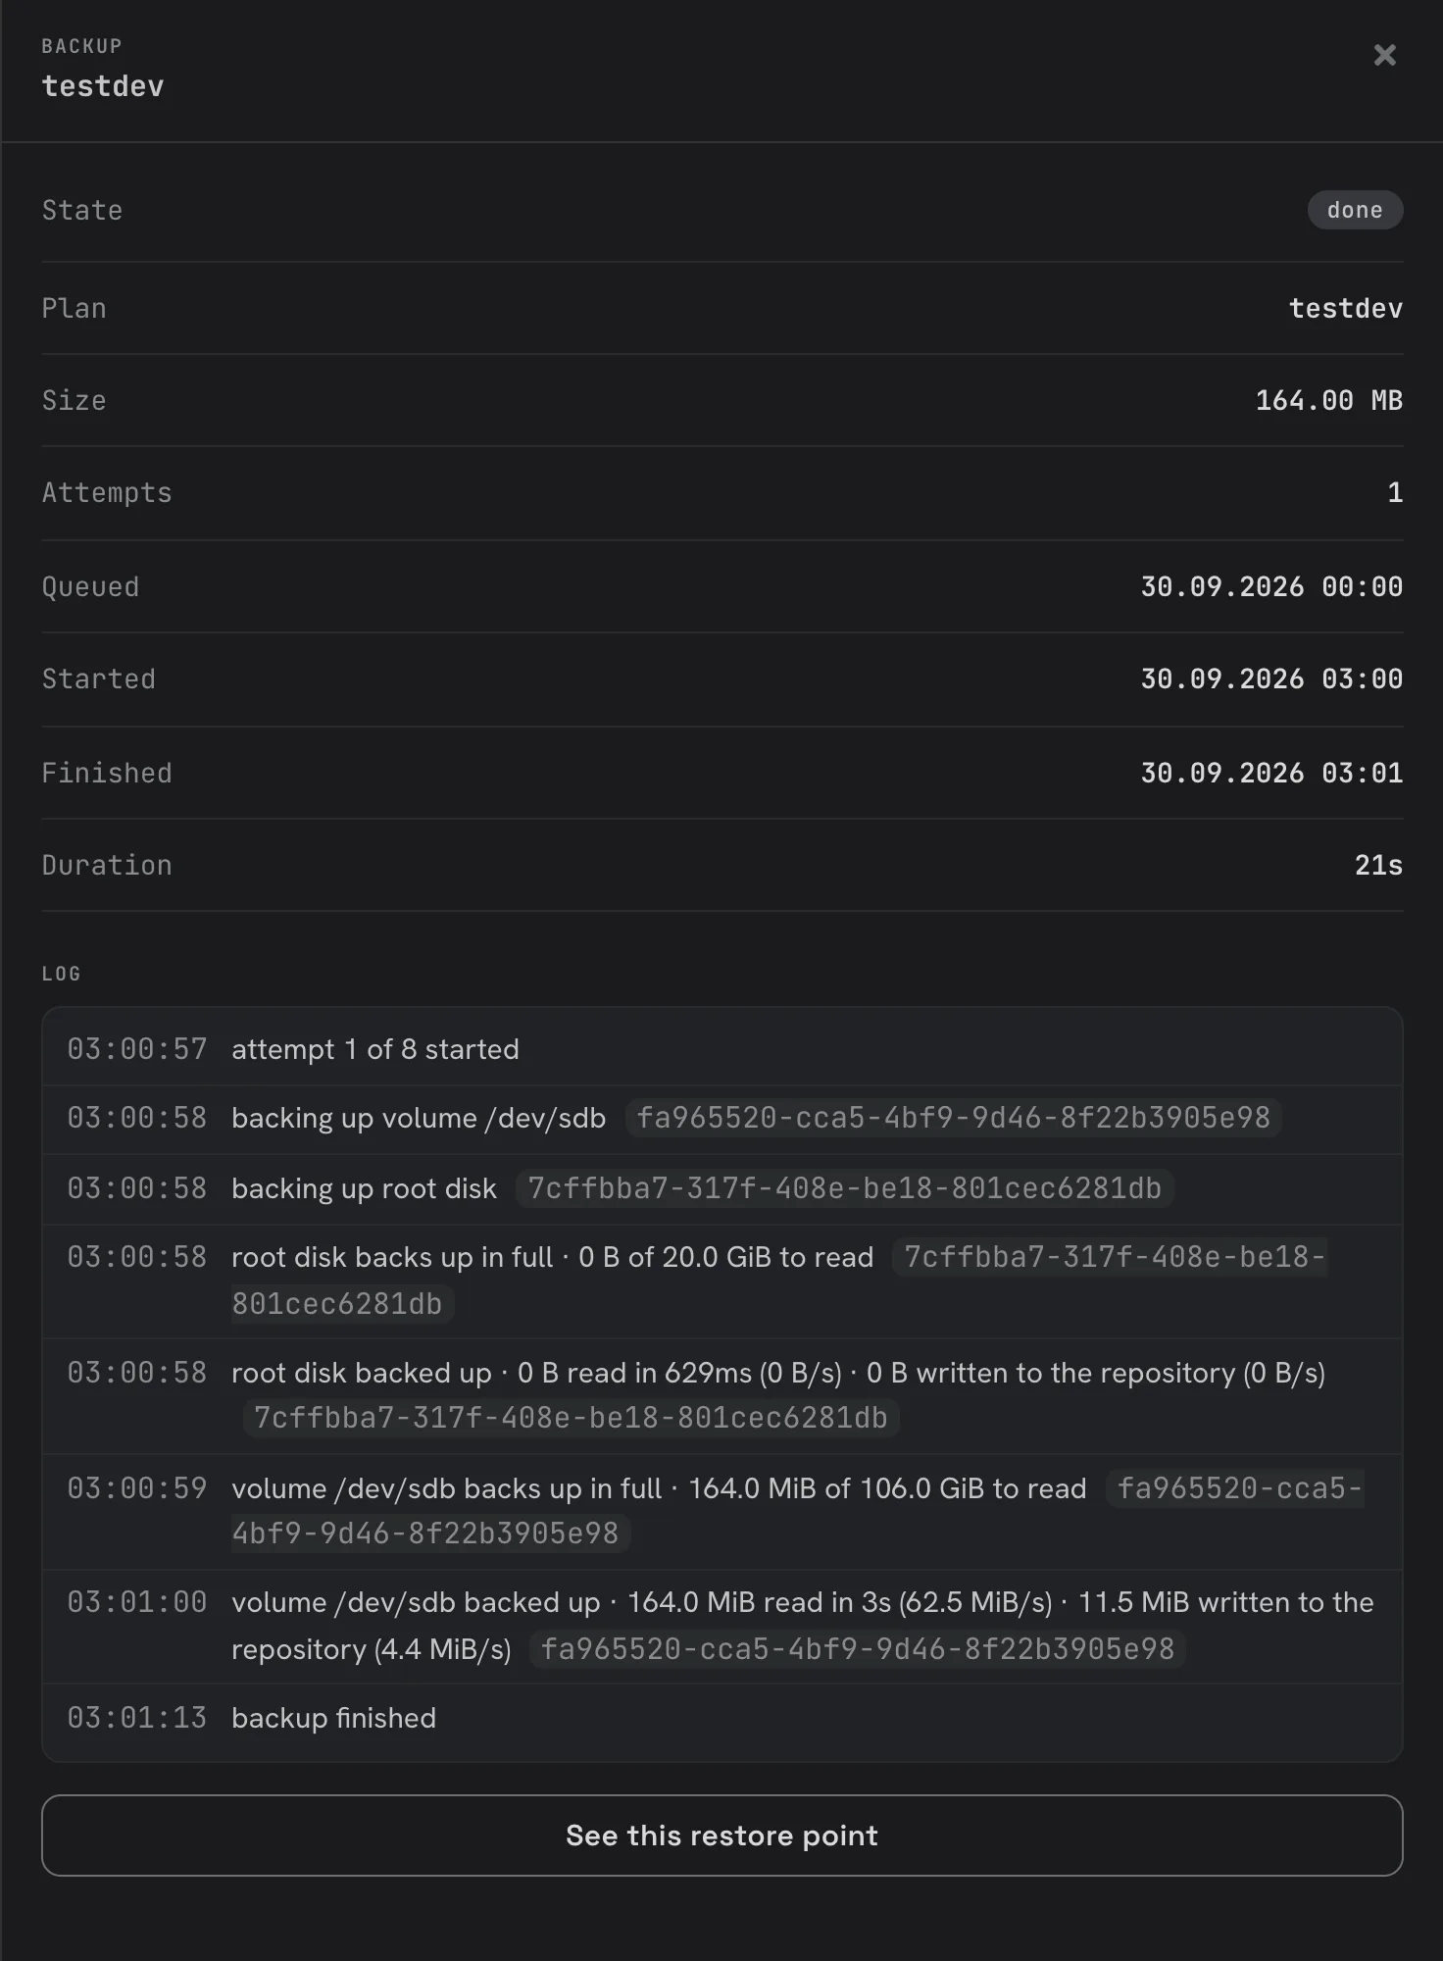Click the root disk ID in 'backing up root disk' line
The width and height of the screenshot is (1443, 1961).
coord(844,1188)
